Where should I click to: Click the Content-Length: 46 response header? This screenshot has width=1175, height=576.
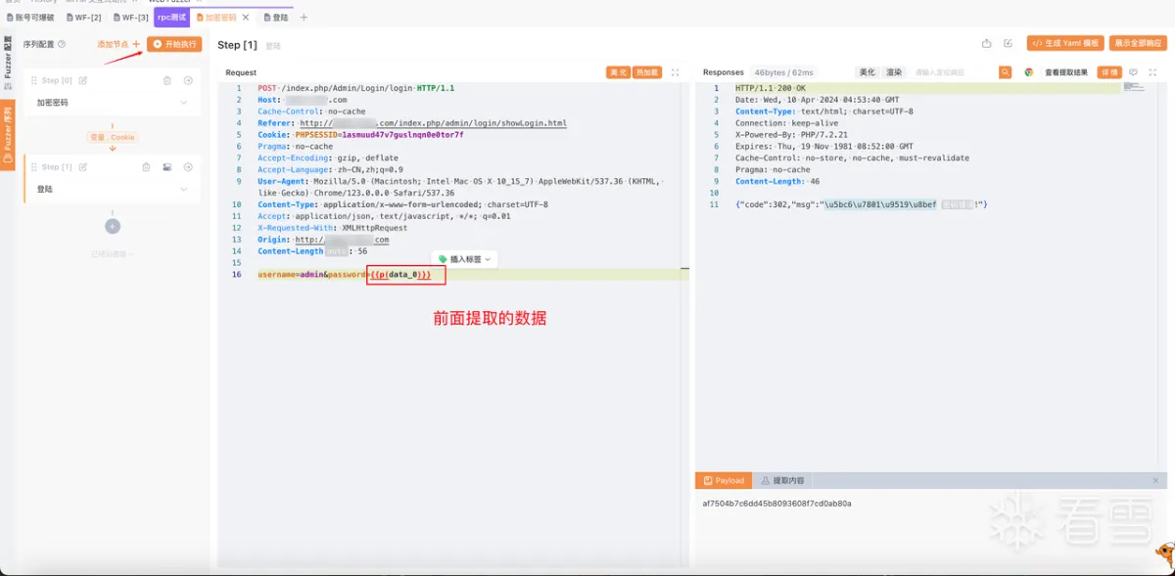(777, 181)
